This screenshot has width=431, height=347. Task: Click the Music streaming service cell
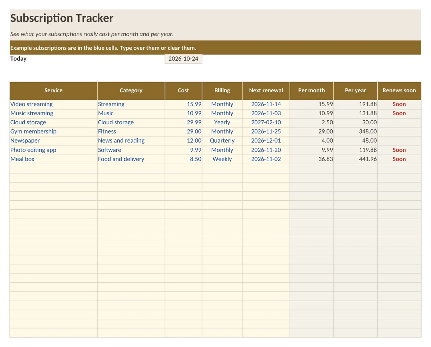(x=54, y=113)
